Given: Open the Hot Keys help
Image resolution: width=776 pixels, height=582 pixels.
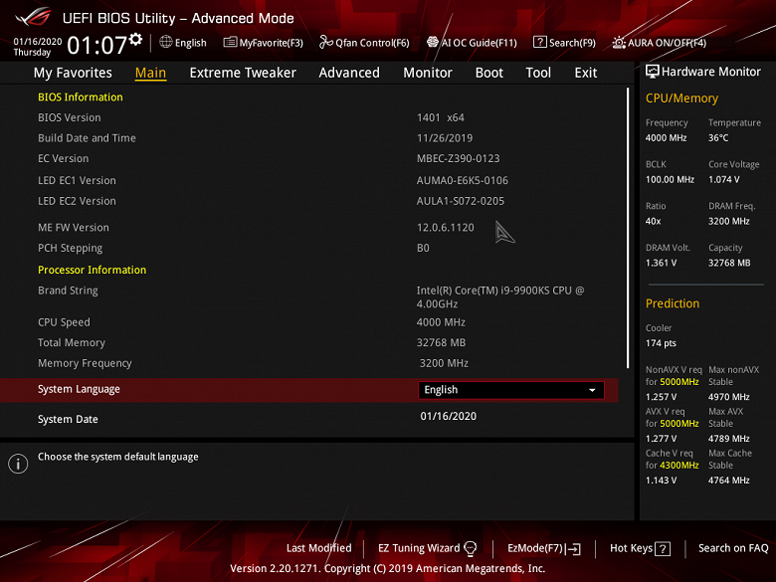Looking at the screenshot, I should 640,548.
